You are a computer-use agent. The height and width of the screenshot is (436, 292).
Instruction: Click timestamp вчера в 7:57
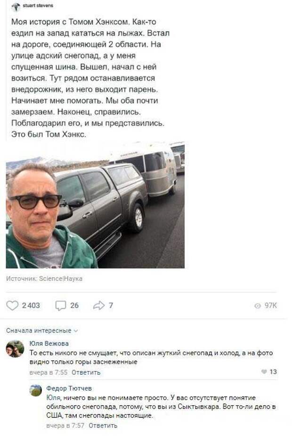click(x=65, y=426)
